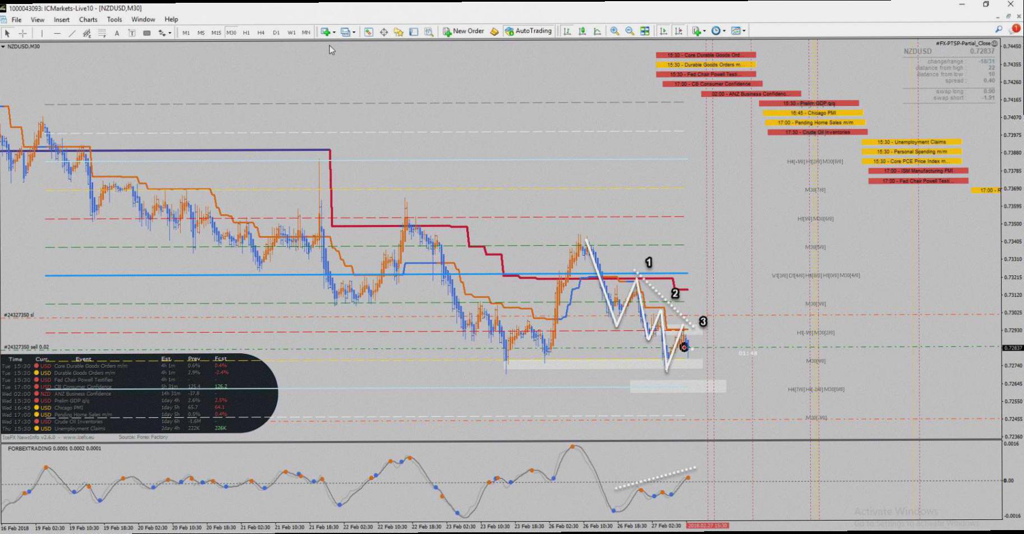Select the text label tool
The height and width of the screenshot is (534, 1024).
point(132,33)
